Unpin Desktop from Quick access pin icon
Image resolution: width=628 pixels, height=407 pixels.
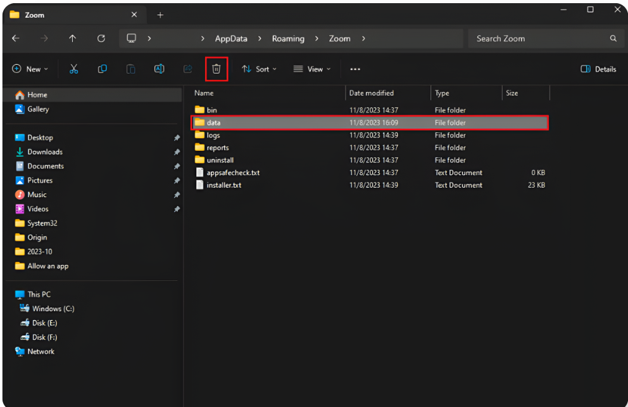click(177, 138)
